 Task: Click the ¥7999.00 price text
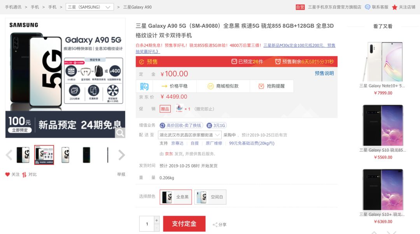pyautogui.click(x=383, y=93)
